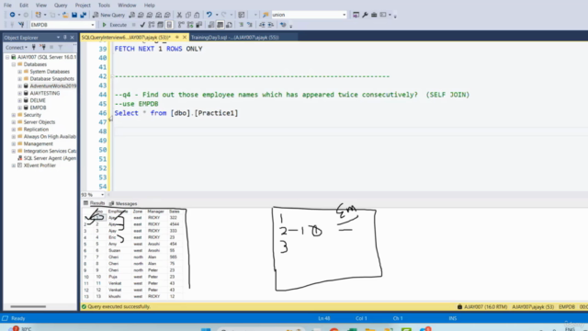Select the DELME database

tap(38, 100)
